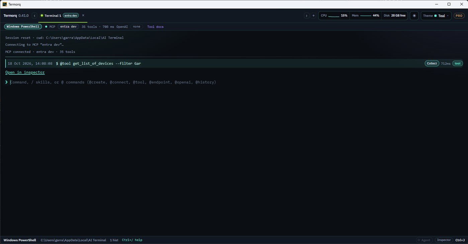Click the 'MCP connected · entra dev · 35 tools' line

(x=40, y=52)
